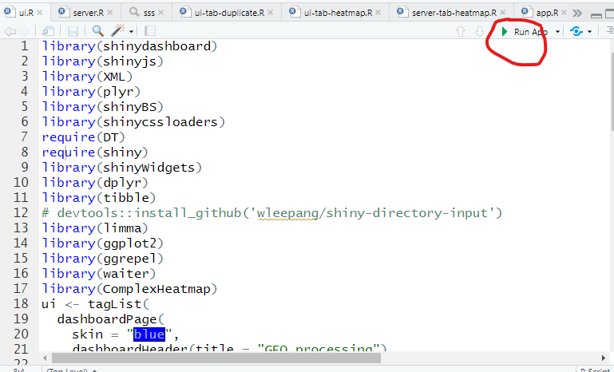Click the library(tibble) line
The width and height of the screenshot is (614, 372).
point(99,198)
